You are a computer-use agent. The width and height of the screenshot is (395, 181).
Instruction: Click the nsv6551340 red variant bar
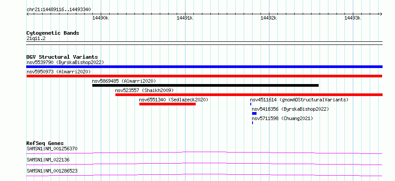tap(167, 104)
